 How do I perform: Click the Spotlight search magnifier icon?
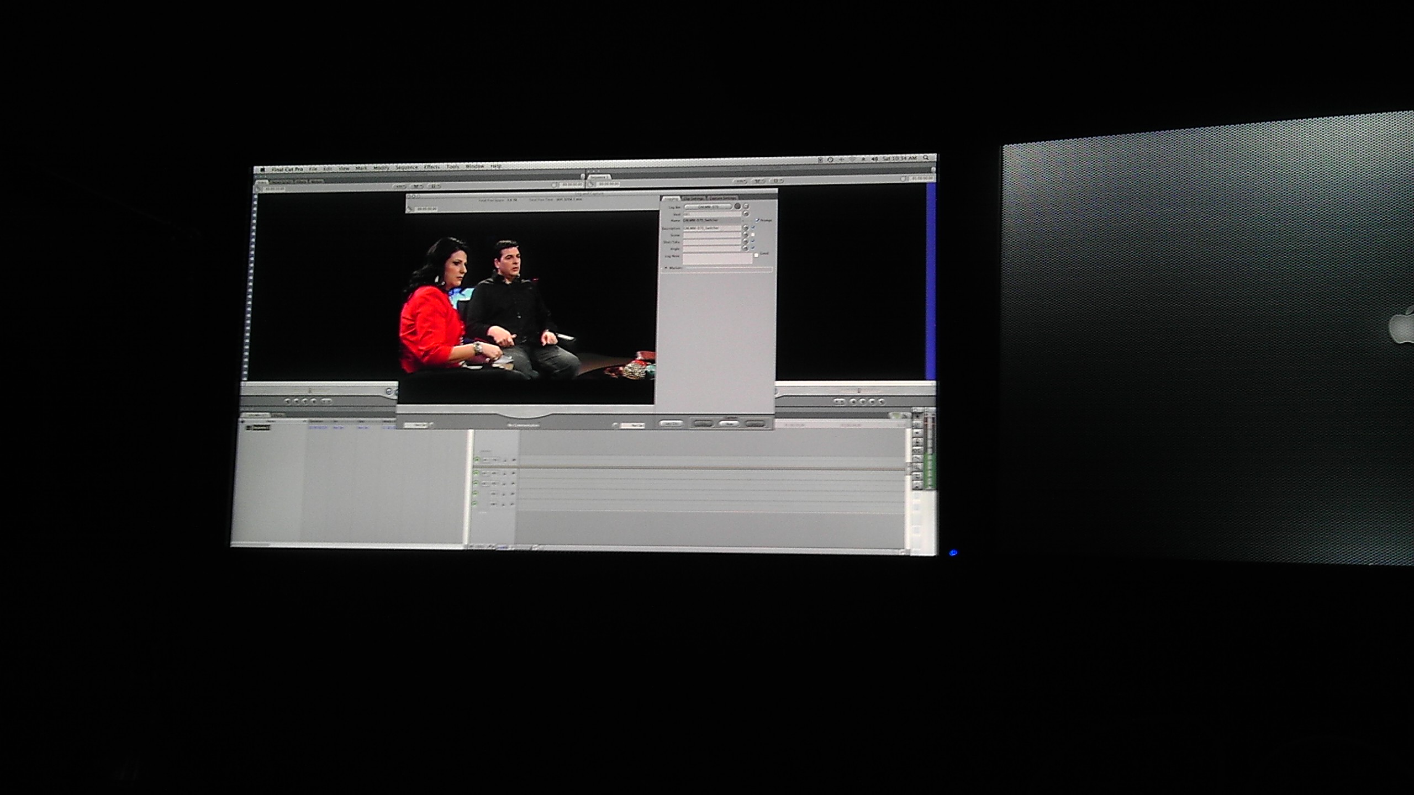(x=926, y=158)
